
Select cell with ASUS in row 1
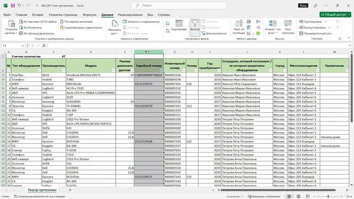pyautogui.click(x=54, y=75)
